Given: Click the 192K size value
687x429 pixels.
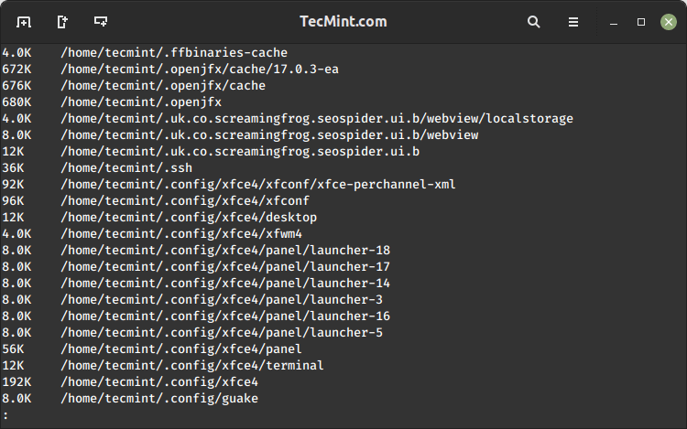Looking at the screenshot, I should [x=16, y=381].
